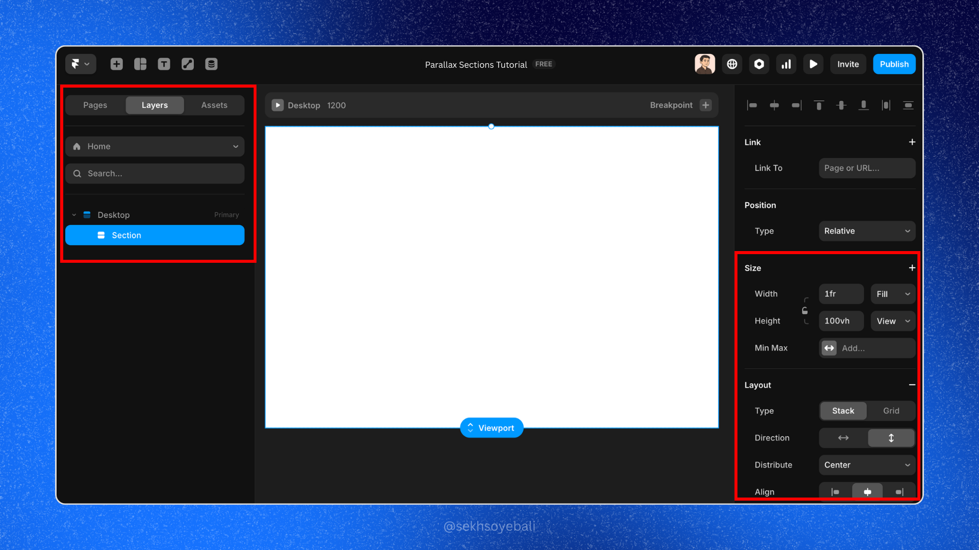Viewport: 979px width, 550px height.
Task: Align top using the alignment toolbar icon
Action: 819,105
